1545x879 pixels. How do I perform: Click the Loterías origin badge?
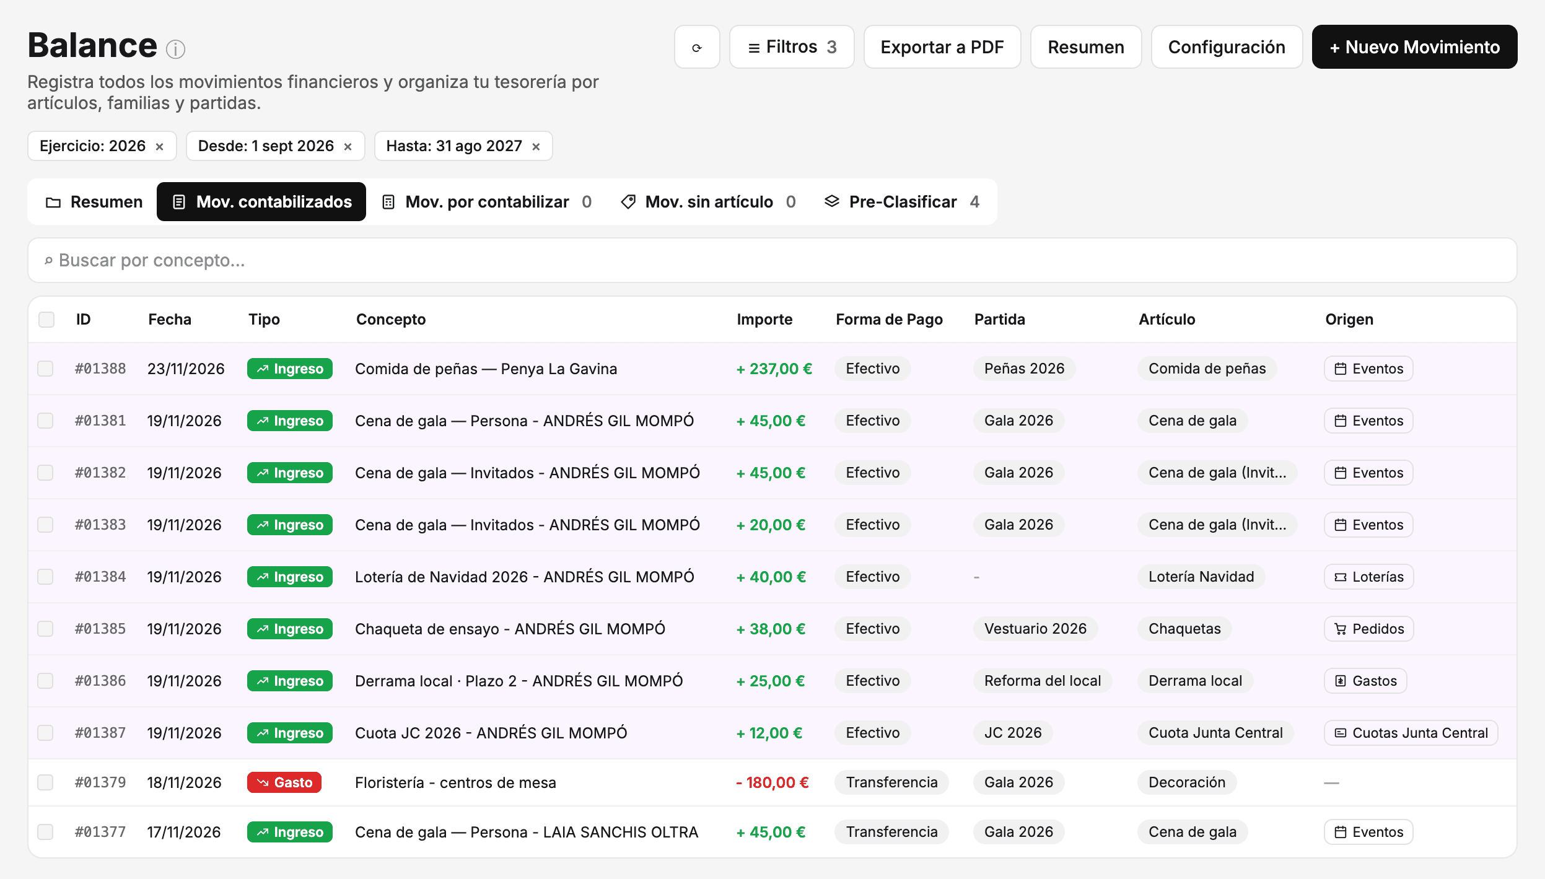click(x=1368, y=577)
